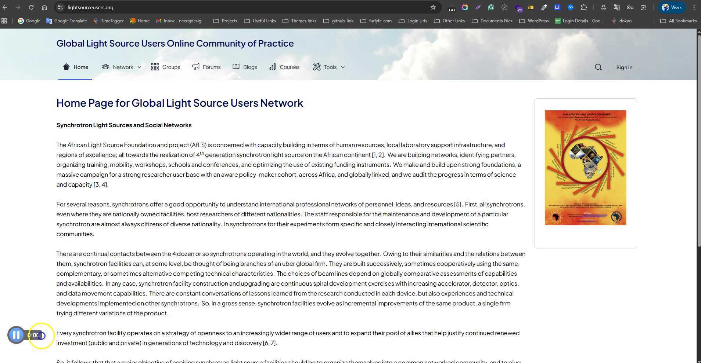Open the Google bookmark
The image size is (701, 363).
[x=29, y=21]
